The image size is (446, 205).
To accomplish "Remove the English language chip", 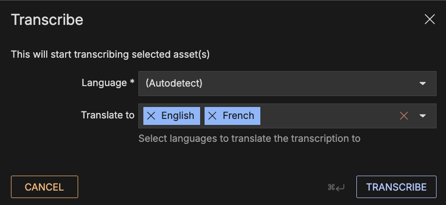I will coord(151,116).
